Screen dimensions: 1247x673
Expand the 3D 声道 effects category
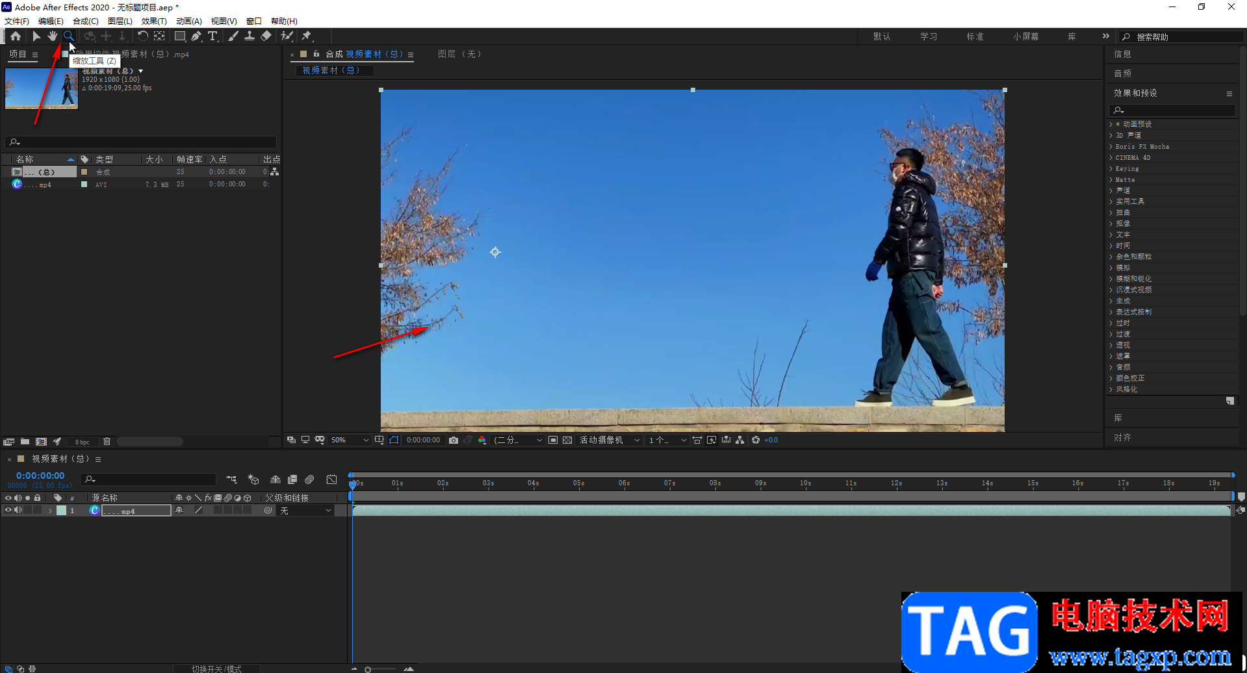[x=1111, y=135]
